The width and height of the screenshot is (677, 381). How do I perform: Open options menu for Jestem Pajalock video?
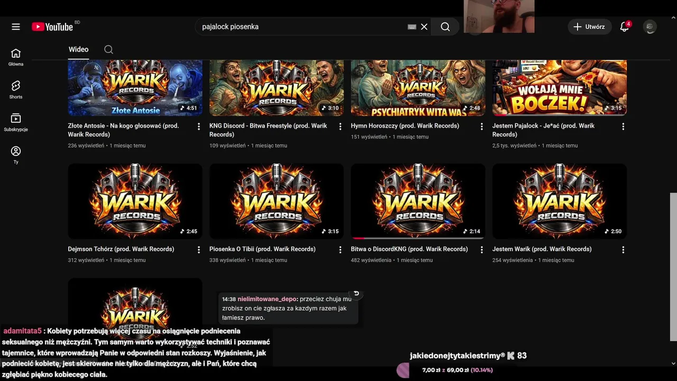(623, 126)
